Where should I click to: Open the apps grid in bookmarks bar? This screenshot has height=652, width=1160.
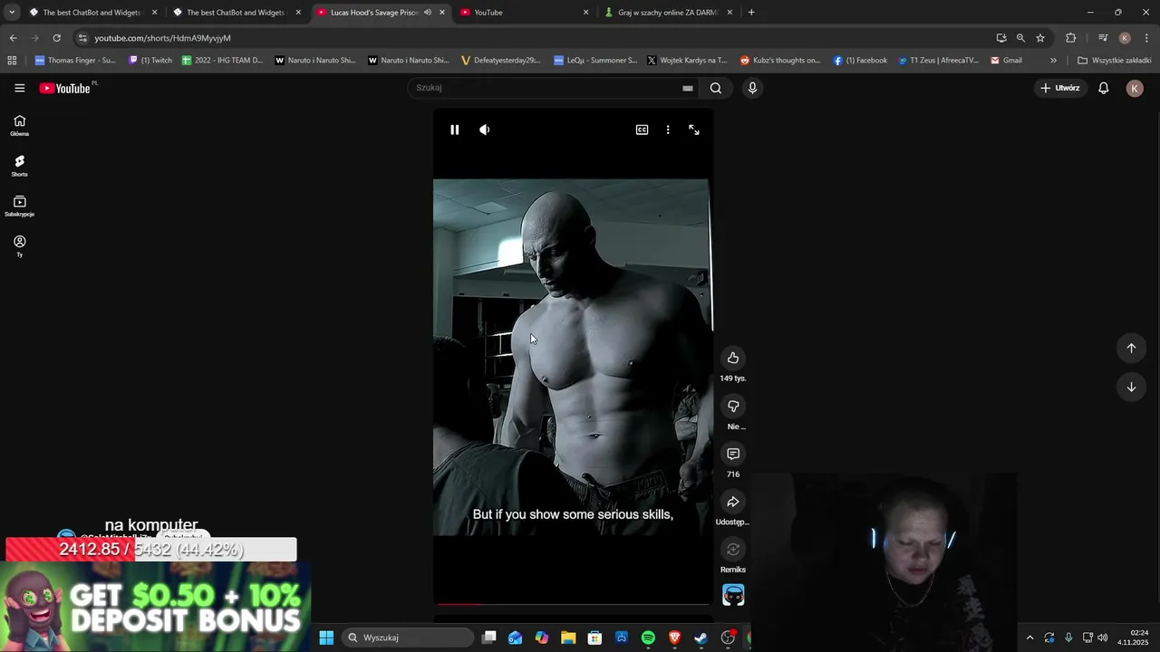pos(12,61)
